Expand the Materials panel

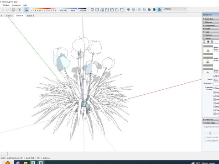[211, 22]
